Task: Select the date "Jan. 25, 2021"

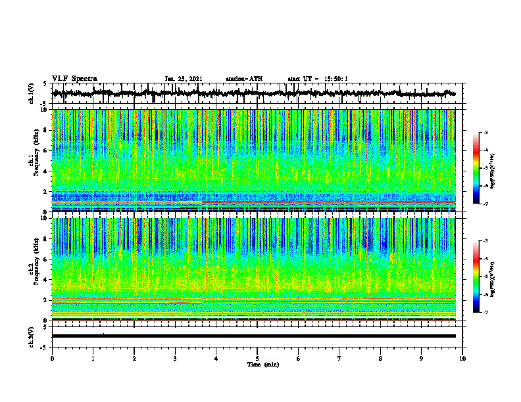Action: click(184, 79)
